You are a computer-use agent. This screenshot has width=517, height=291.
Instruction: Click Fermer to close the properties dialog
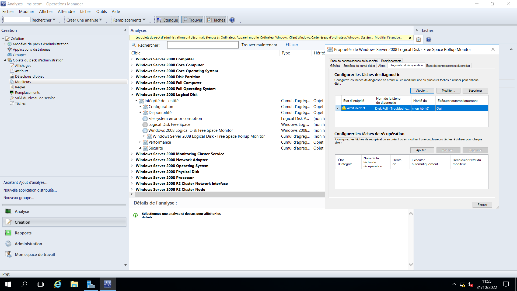pyautogui.click(x=482, y=205)
